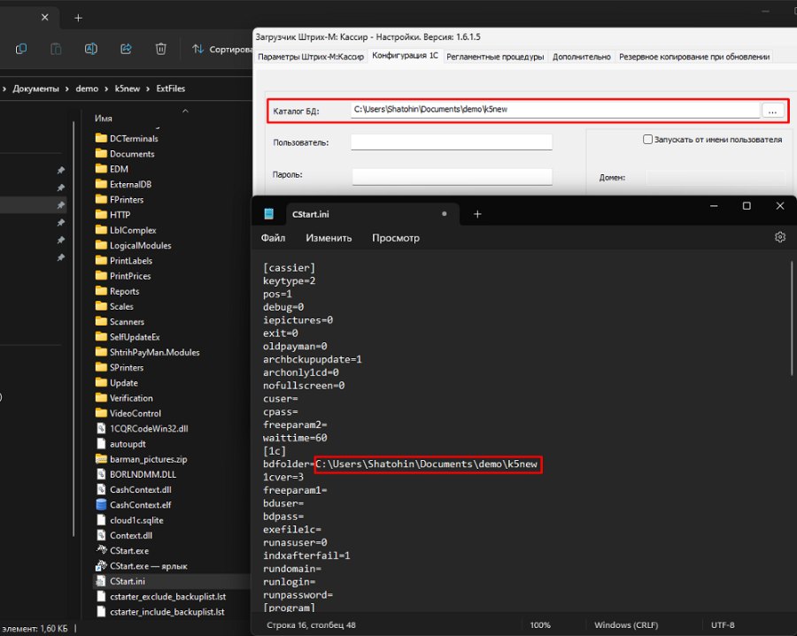The width and height of the screenshot is (797, 636).
Task: Click the Copy icon in Explorer toolbar
Action: click(21, 49)
